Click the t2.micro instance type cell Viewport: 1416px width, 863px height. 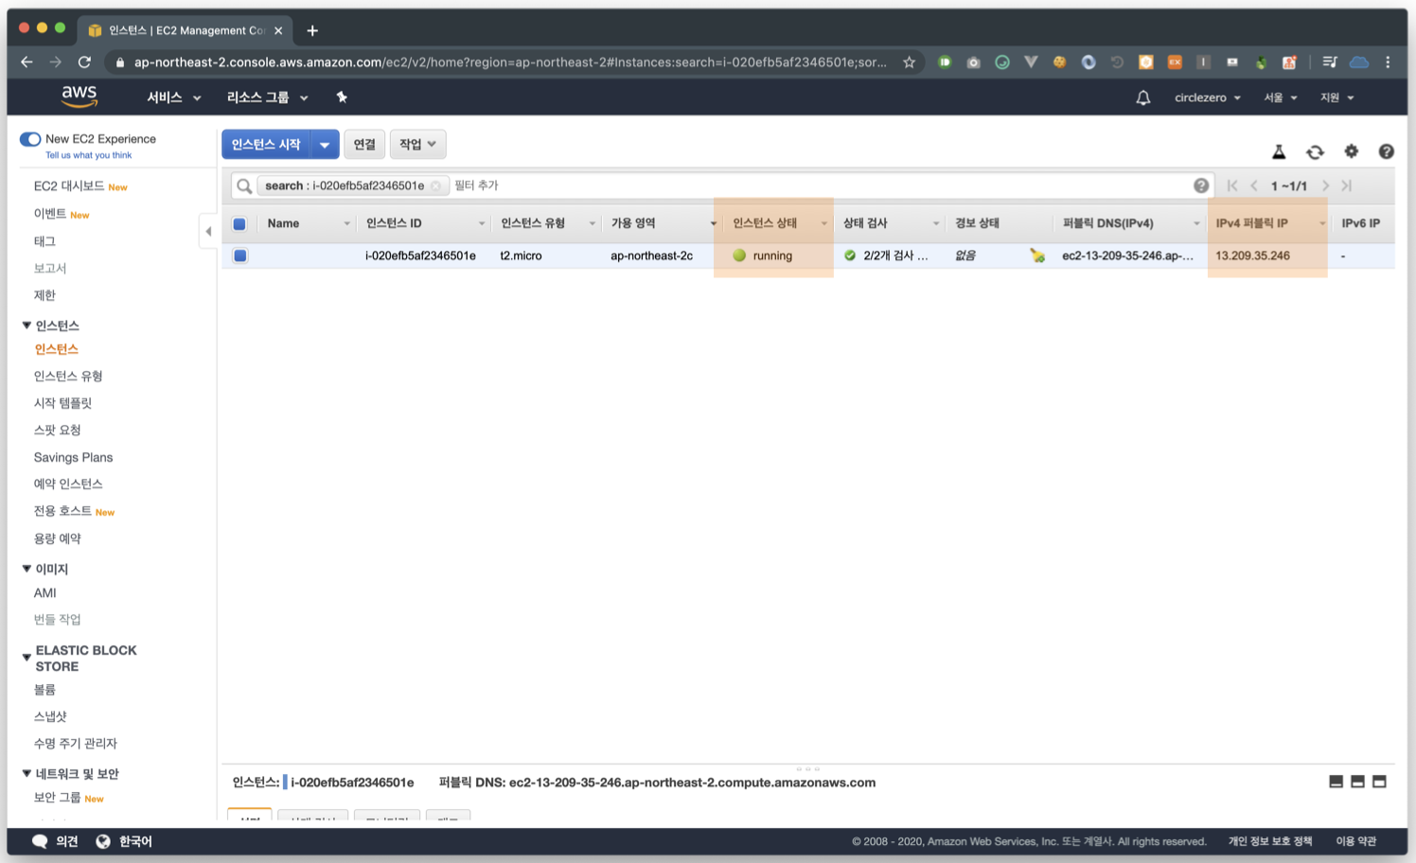521,255
